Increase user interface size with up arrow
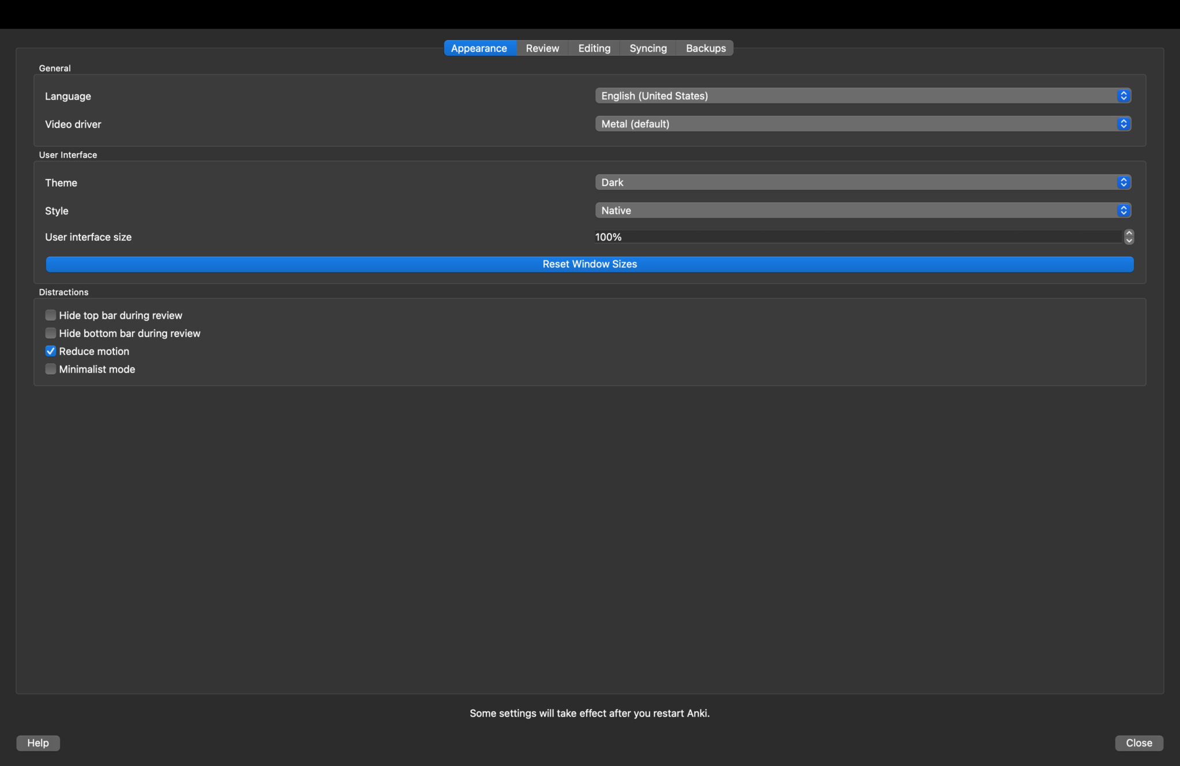 click(1129, 233)
